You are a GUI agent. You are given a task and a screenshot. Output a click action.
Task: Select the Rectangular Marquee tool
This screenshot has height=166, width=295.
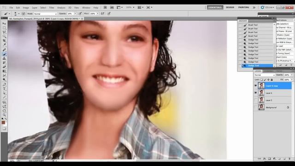[4, 28]
